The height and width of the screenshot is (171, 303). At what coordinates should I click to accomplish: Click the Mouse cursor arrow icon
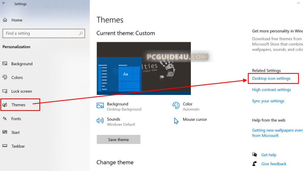pos(176,121)
